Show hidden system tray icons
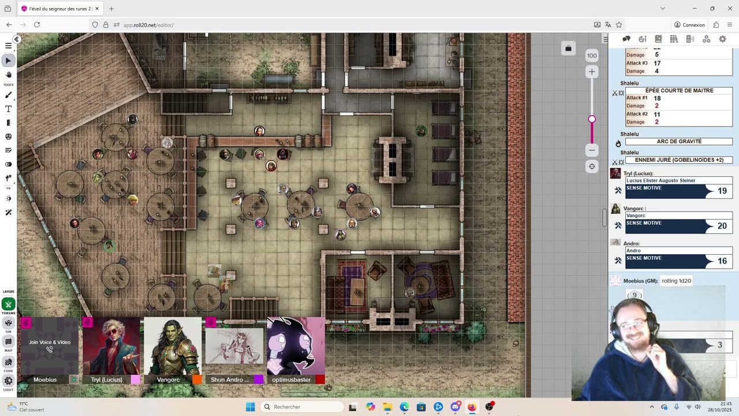This screenshot has width=739, height=416. [x=652, y=407]
